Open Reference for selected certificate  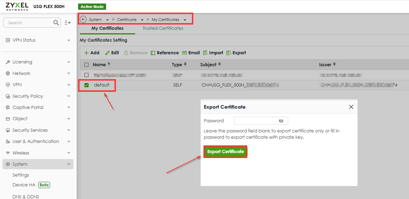[165, 53]
